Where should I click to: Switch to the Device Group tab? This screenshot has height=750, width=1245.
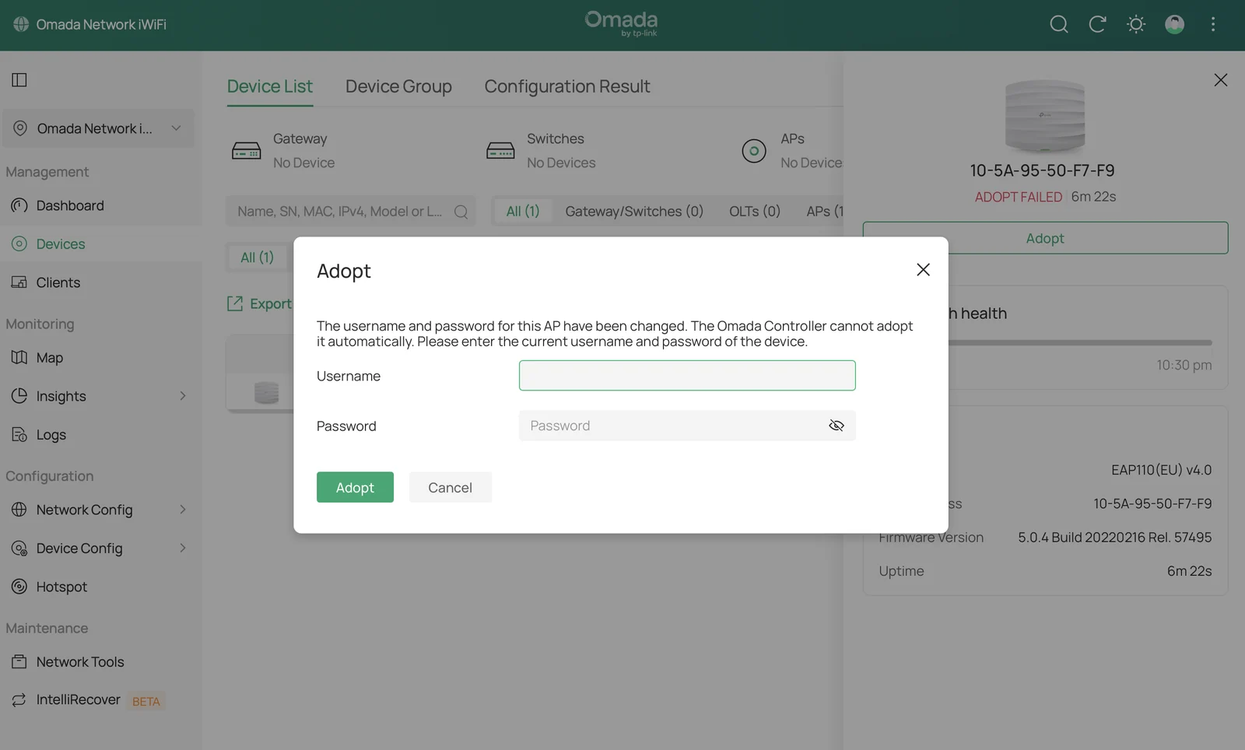pyautogui.click(x=398, y=86)
